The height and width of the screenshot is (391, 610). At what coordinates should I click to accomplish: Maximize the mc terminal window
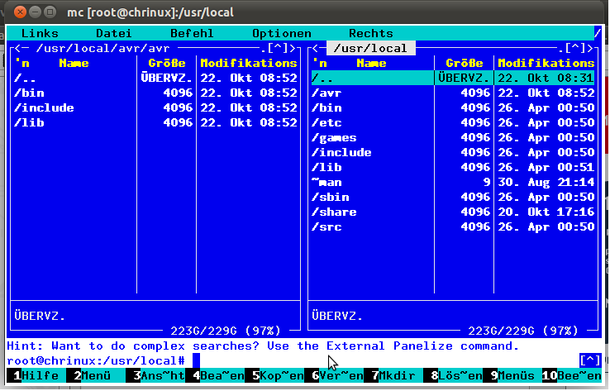click(x=50, y=12)
